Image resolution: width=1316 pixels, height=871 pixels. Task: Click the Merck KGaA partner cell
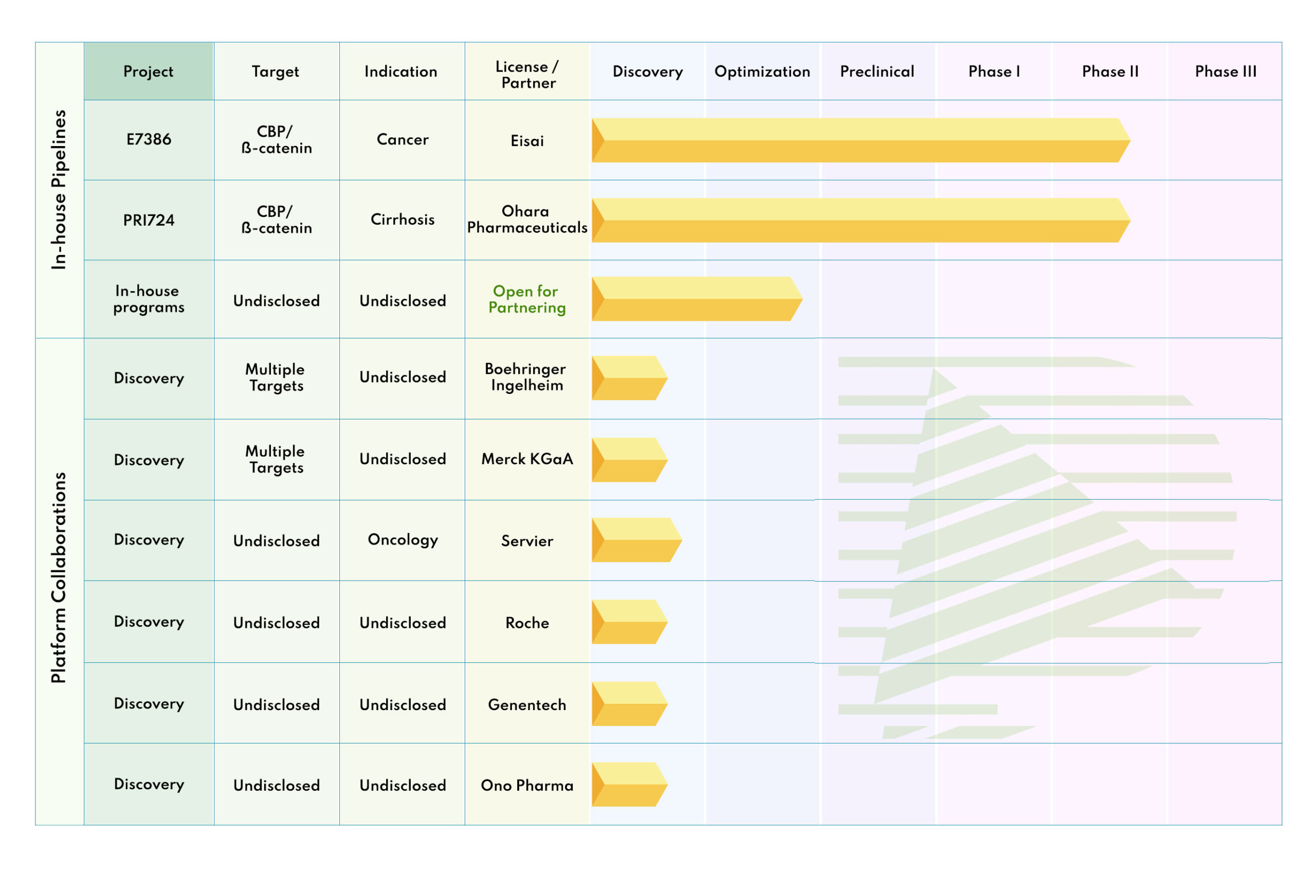(x=527, y=459)
